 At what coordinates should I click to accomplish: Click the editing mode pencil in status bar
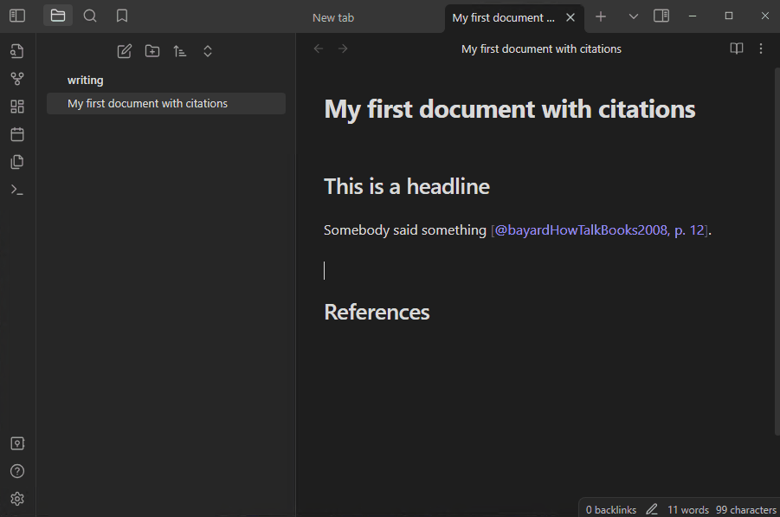pos(652,509)
